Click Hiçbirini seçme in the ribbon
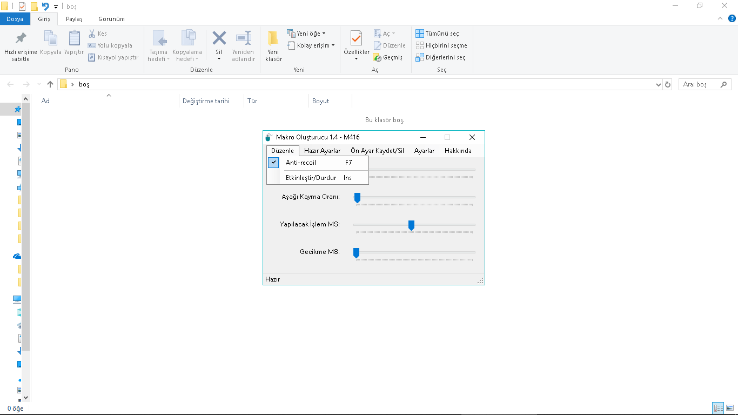 click(441, 45)
